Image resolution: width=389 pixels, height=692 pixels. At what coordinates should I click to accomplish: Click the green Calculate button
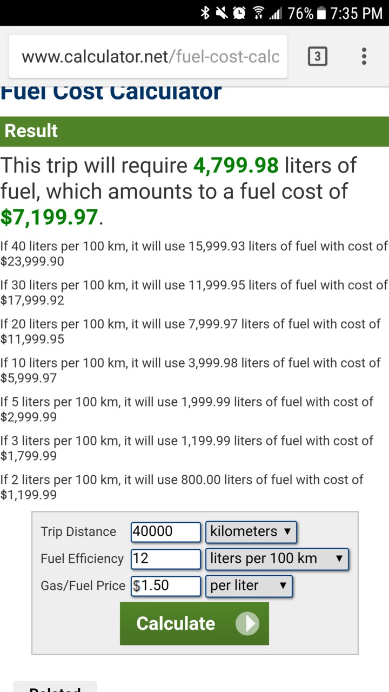pyautogui.click(x=194, y=623)
